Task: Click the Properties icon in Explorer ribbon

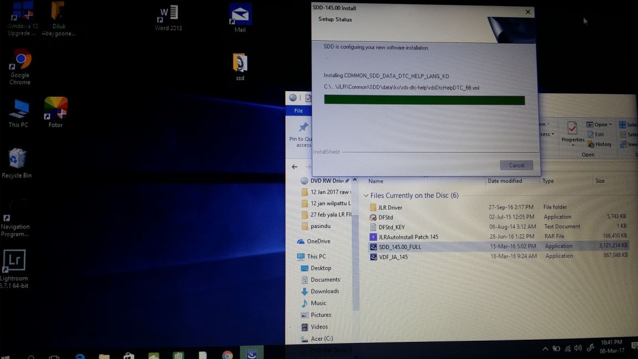Action: pos(572,129)
